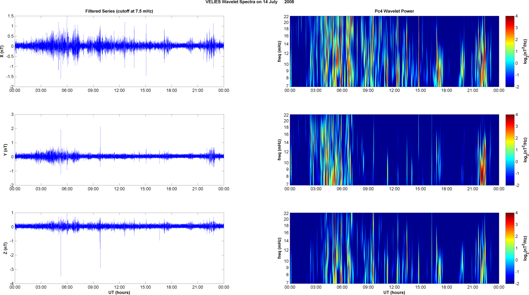Image resolution: width=529 pixels, height=295 pixels.
Task: Click the "06:00" tick under the Y series plot
Action: (x=67, y=189)
